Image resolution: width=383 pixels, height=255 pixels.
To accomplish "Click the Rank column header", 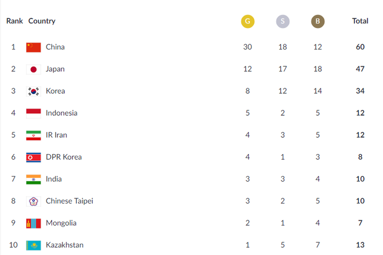I will [x=14, y=21].
